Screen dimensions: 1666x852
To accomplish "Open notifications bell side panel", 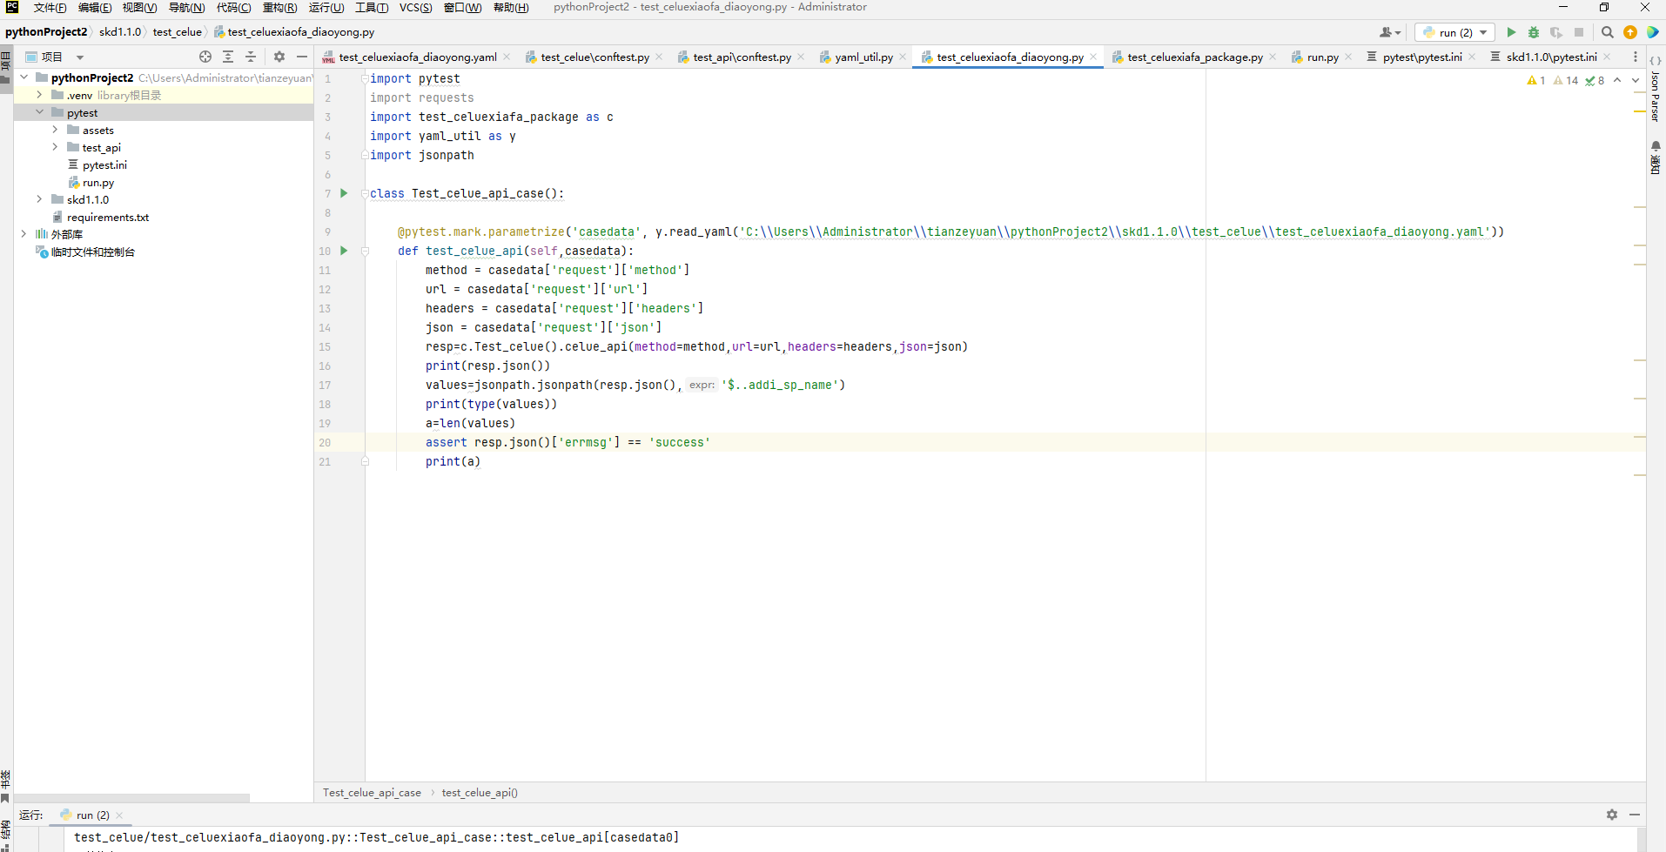I will click(x=1656, y=158).
